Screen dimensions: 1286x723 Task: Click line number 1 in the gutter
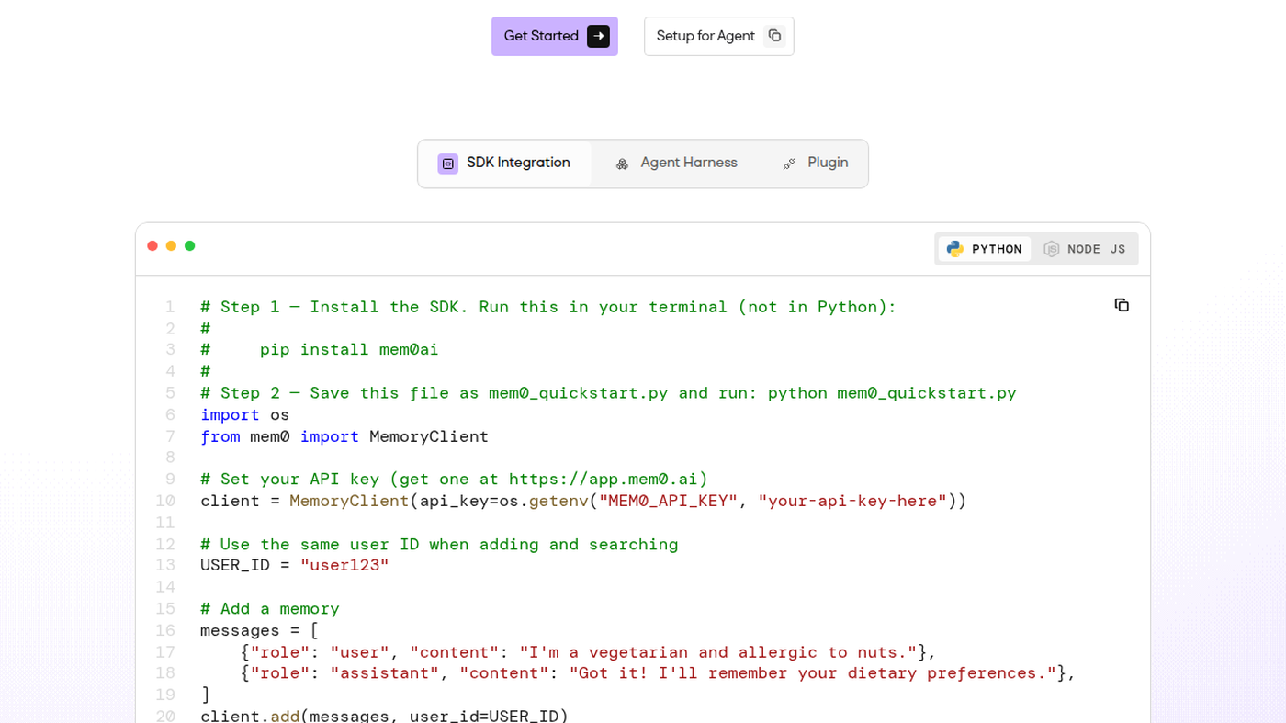tap(170, 307)
